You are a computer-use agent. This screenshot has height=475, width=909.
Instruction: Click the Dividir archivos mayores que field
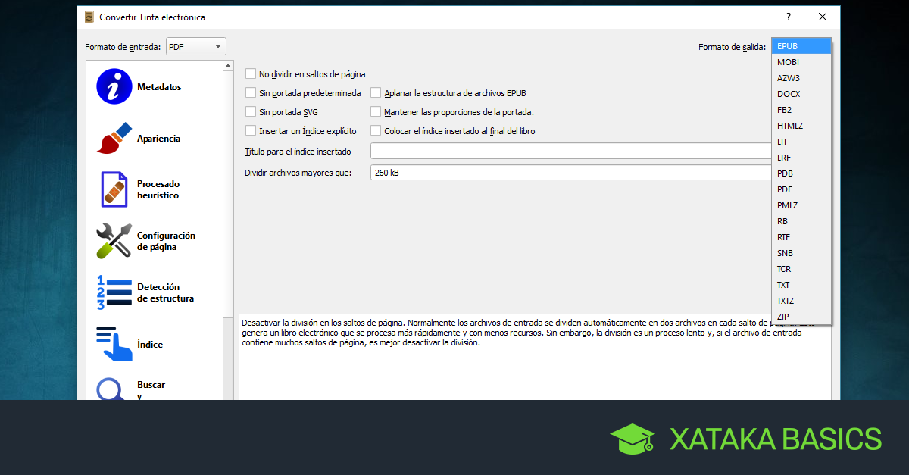[570, 173]
